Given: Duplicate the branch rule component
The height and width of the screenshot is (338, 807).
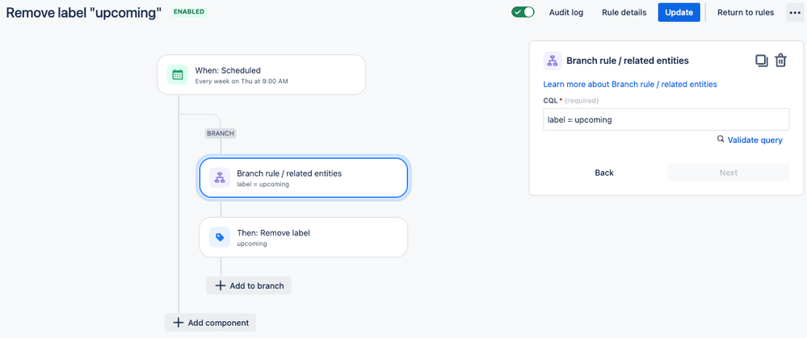Looking at the screenshot, I should click(762, 61).
